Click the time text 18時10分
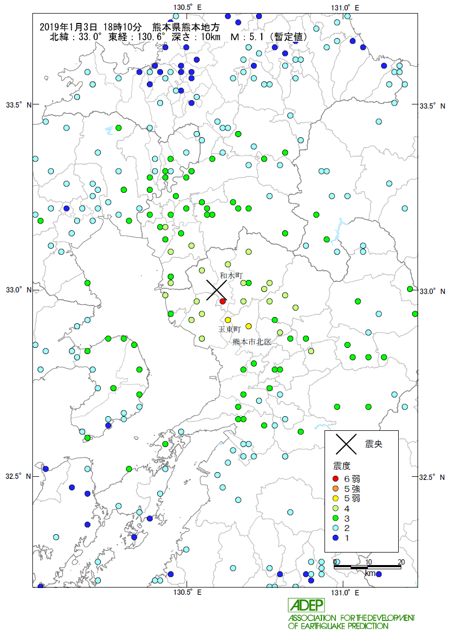 122,27
